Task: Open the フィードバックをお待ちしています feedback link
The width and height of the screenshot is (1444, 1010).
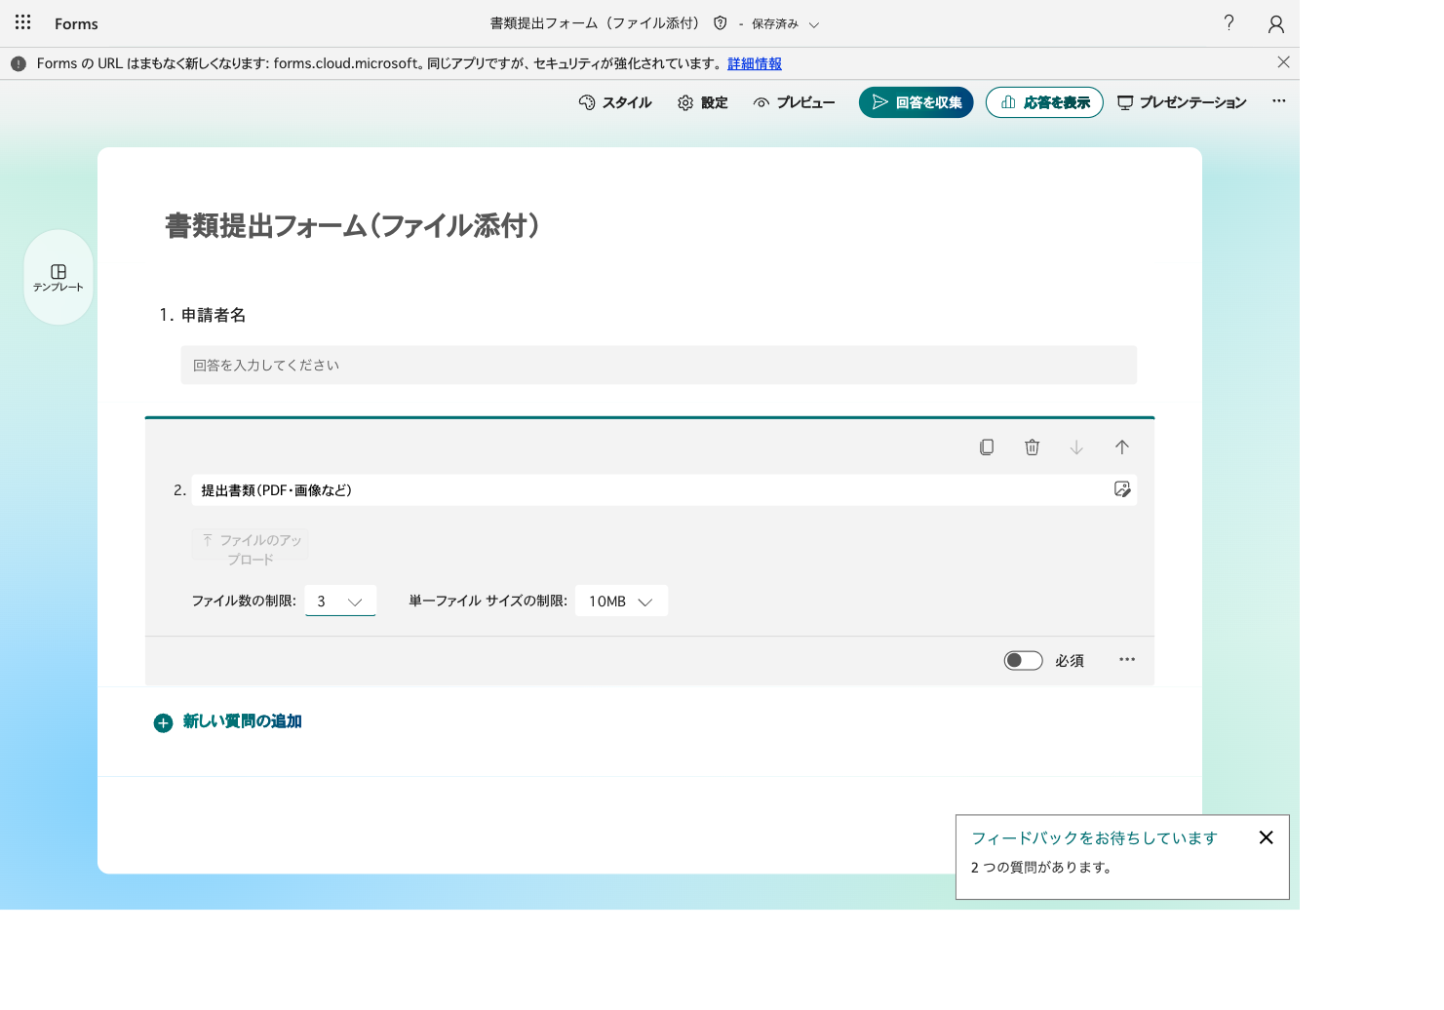Action: point(1094,838)
